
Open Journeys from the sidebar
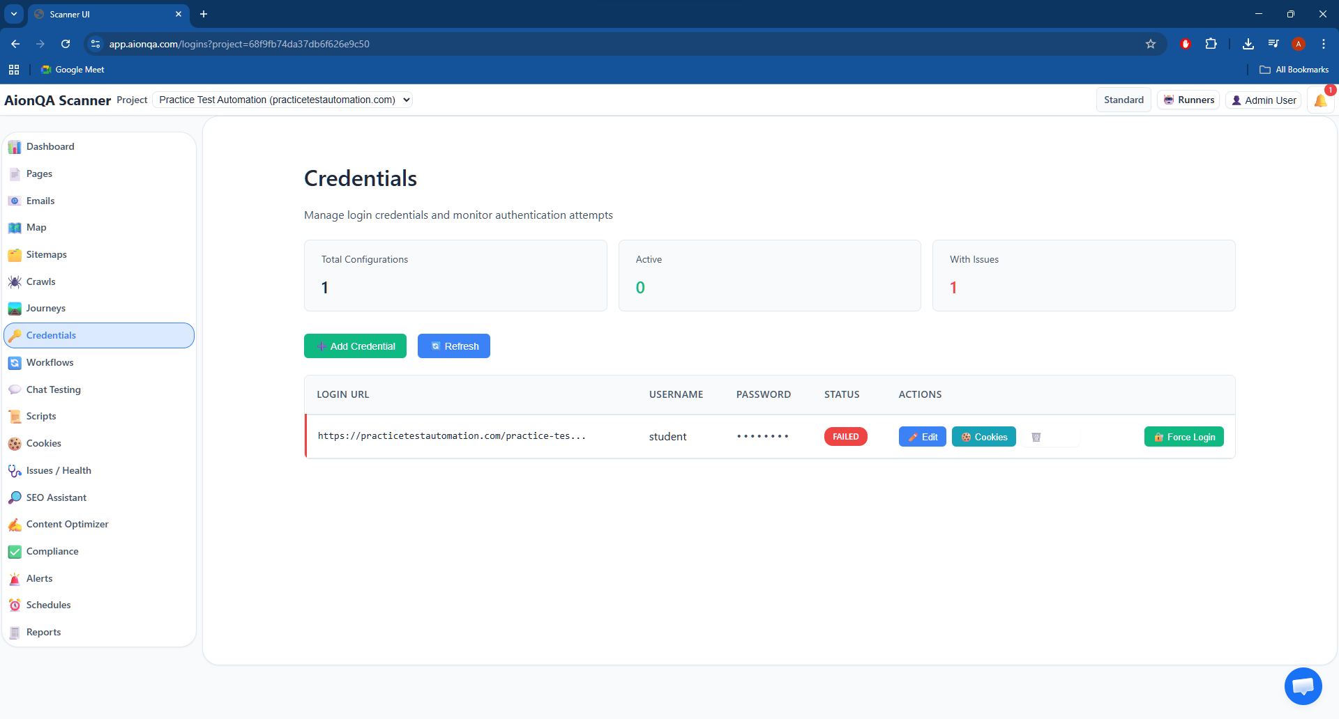pyautogui.click(x=46, y=308)
